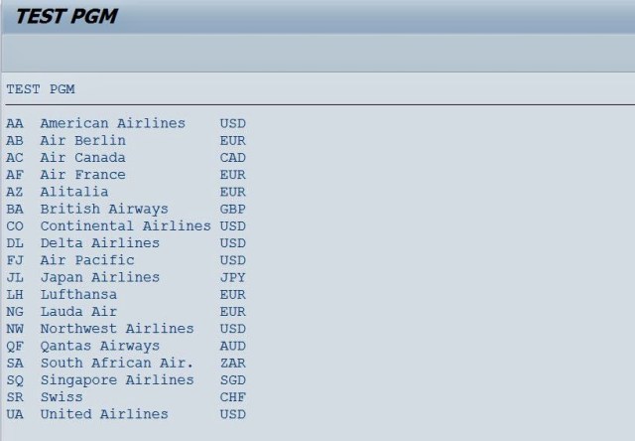Select the American Airlines row entry
This screenshot has height=441, width=635.
[x=112, y=123]
